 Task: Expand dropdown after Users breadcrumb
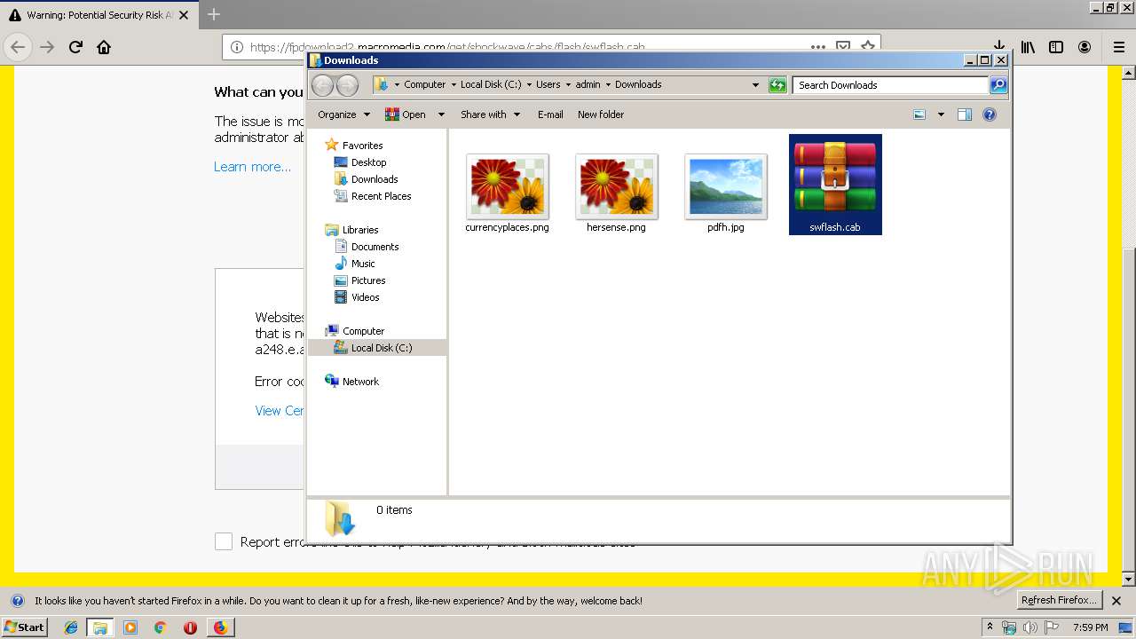click(568, 84)
